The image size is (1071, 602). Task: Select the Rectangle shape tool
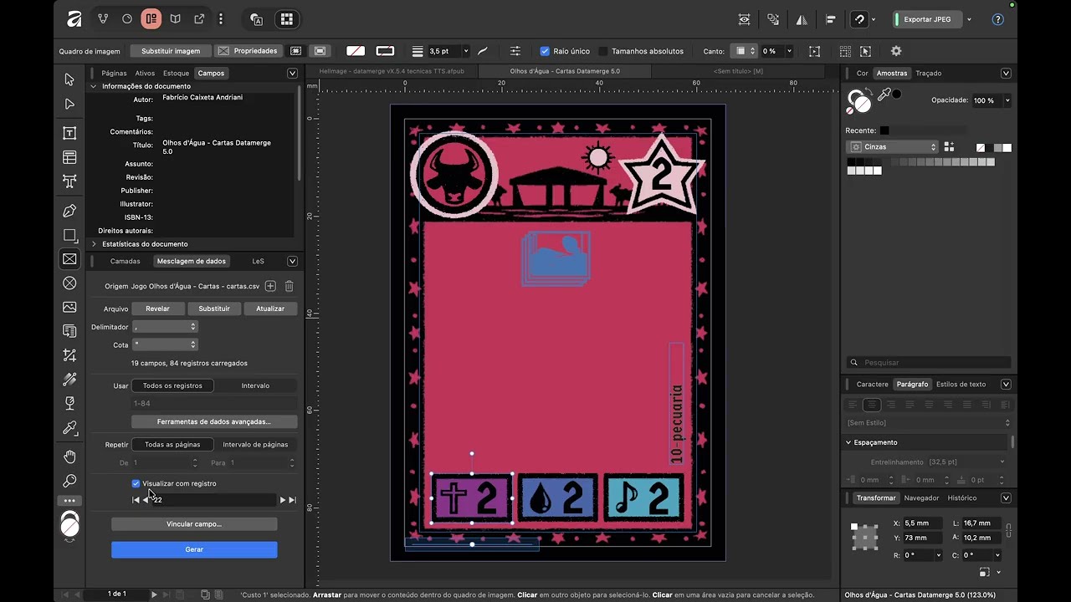[x=69, y=235]
